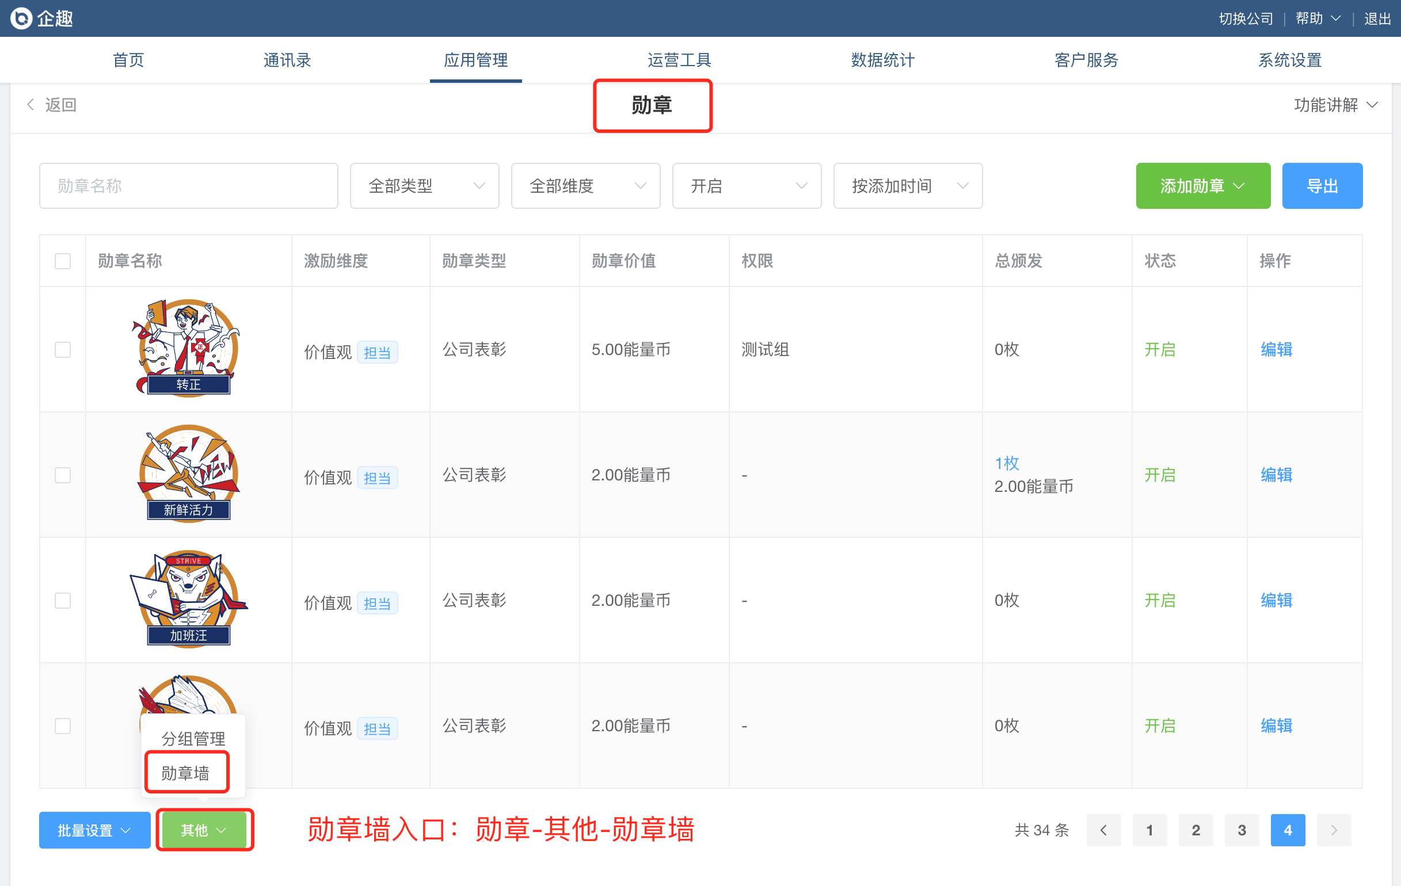Click 编辑 link for 新鲜活力 row
The image size is (1401, 886).
tap(1276, 475)
